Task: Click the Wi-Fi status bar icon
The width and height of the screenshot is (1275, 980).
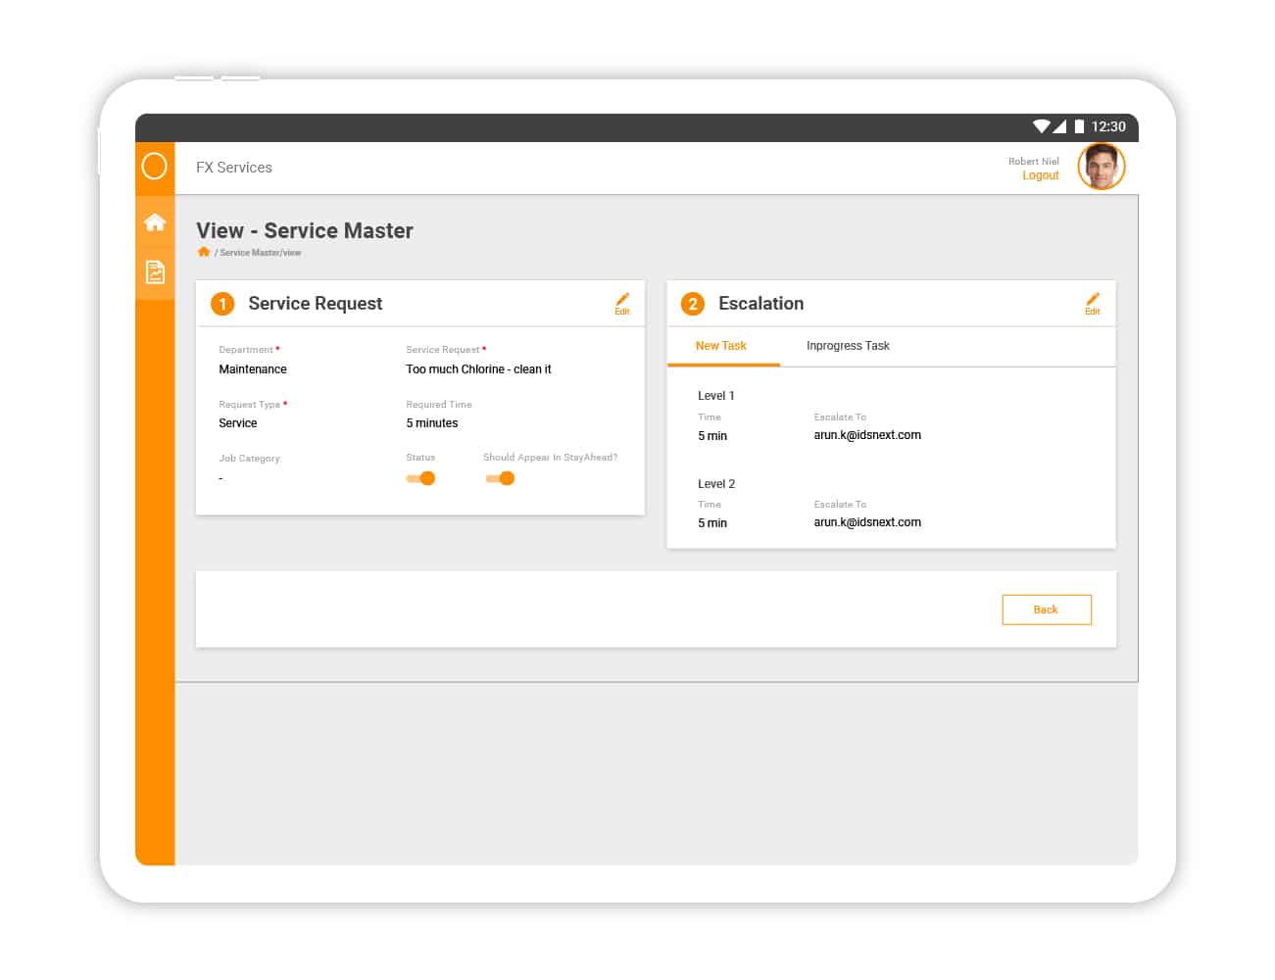Action: click(1041, 126)
